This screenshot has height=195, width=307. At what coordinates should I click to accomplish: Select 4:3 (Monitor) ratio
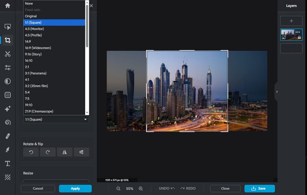point(54,29)
